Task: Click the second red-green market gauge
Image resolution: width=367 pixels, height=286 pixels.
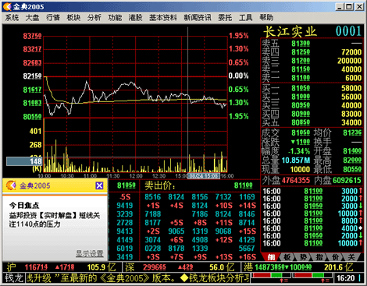Action: coord(312,277)
